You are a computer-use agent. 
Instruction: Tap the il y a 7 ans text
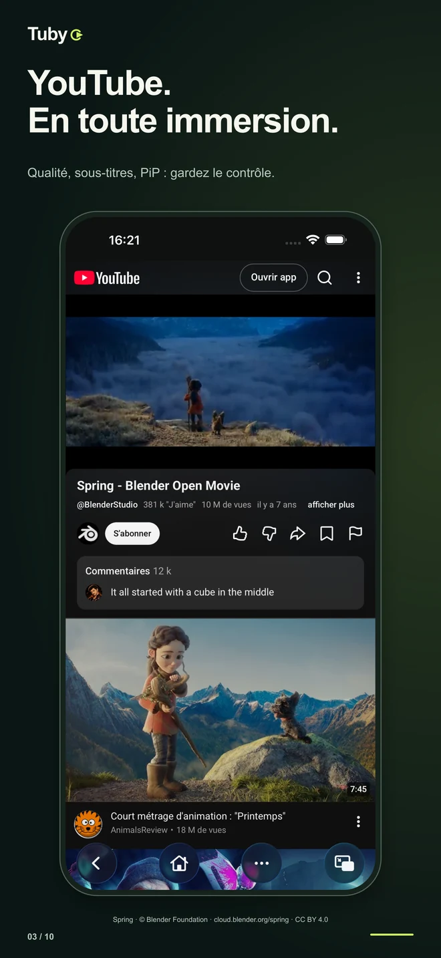[277, 505]
